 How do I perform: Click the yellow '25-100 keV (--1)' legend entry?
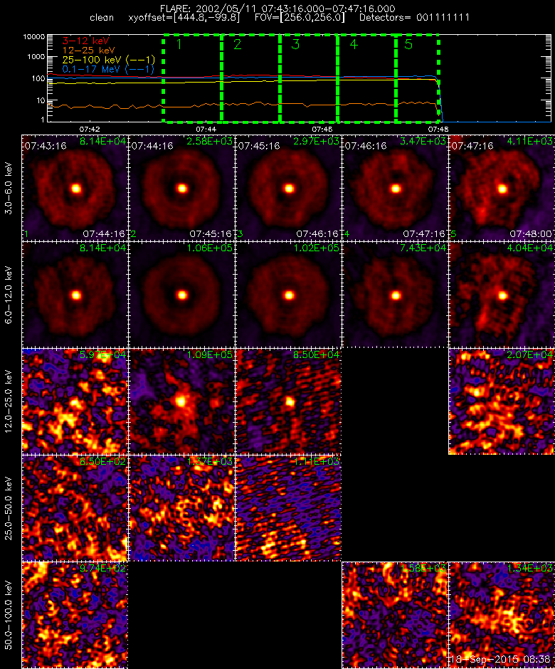[109, 60]
